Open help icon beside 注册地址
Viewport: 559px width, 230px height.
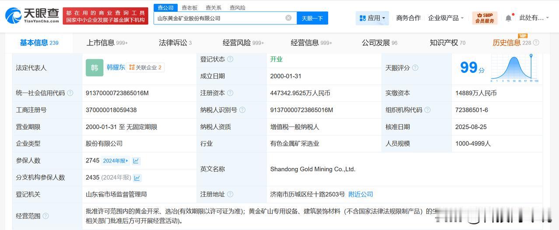(x=230, y=194)
